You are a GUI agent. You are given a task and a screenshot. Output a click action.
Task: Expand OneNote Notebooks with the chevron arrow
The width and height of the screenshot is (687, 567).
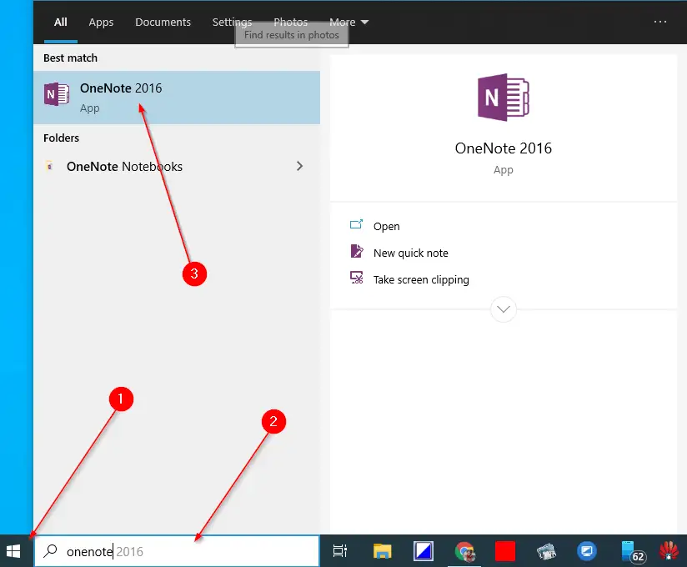click(x=299, y=166)
